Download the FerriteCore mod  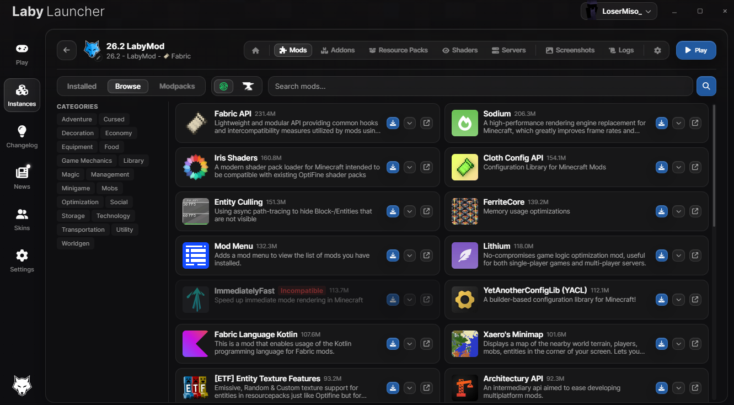pos(662,211)
